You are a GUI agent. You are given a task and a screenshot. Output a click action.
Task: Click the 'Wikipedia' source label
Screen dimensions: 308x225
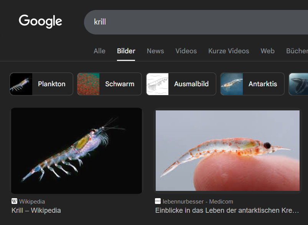tap(32, 202)
